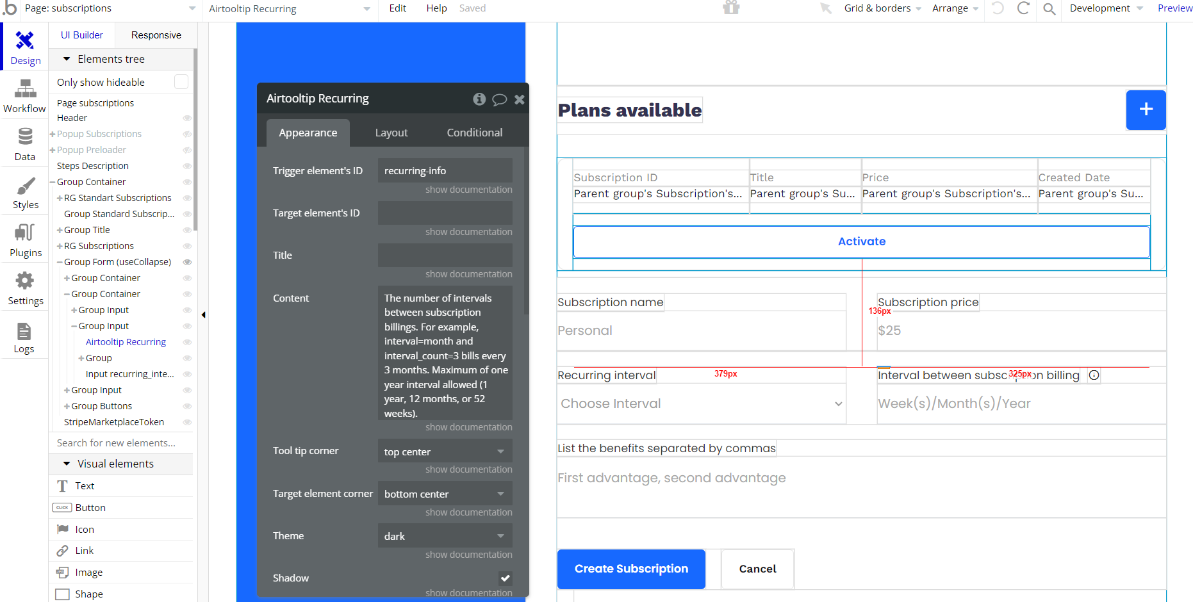The height and width of the screenshot is (602, 1193).
Task: Toggle the Shadow checkbox
Action: (x=506, y=578)
